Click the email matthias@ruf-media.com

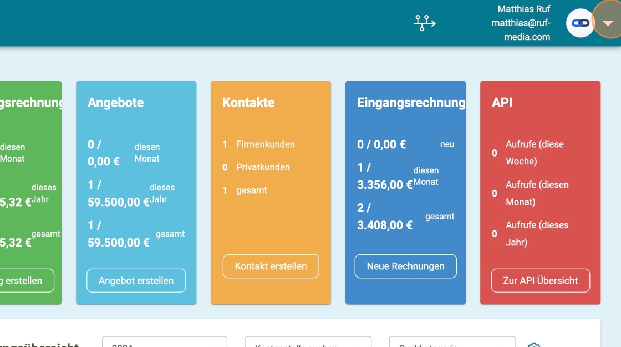tap(521, 30)
